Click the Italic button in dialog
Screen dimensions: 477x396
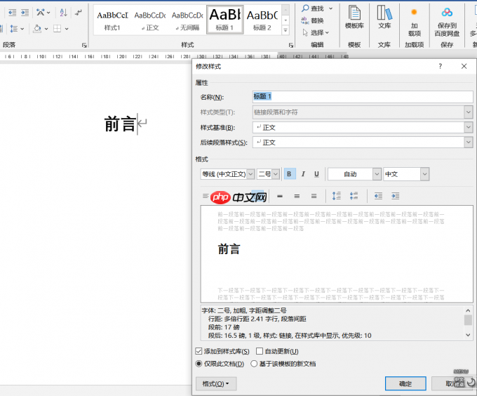pyautogui.click(x=303, y=174)
